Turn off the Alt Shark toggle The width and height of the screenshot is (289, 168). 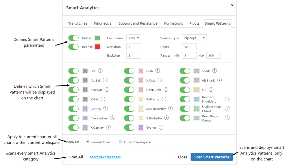(x=185, y=80)
